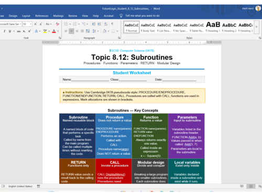Click the borders icon
The image size is (262, 196).
113,31
